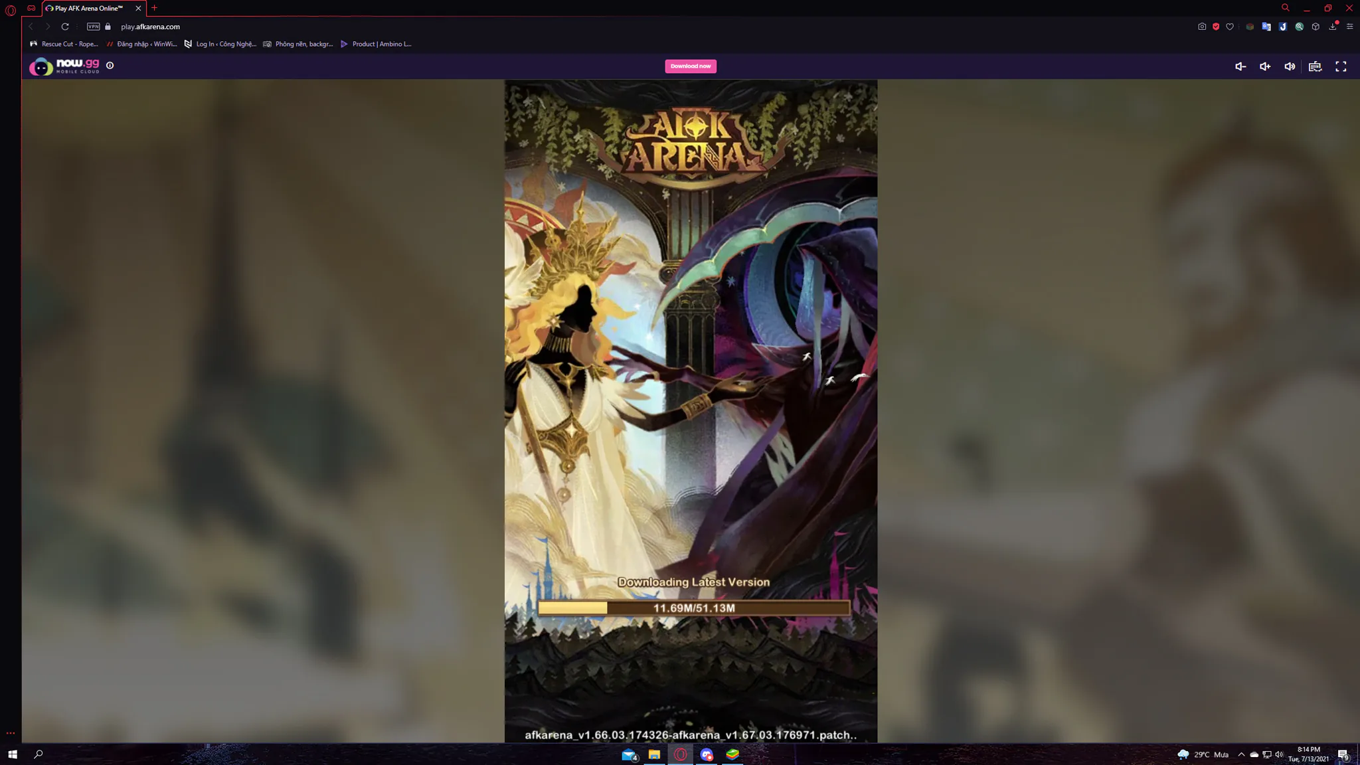
Task: Open the Opera main menu
Action: [x=10, y=9]
